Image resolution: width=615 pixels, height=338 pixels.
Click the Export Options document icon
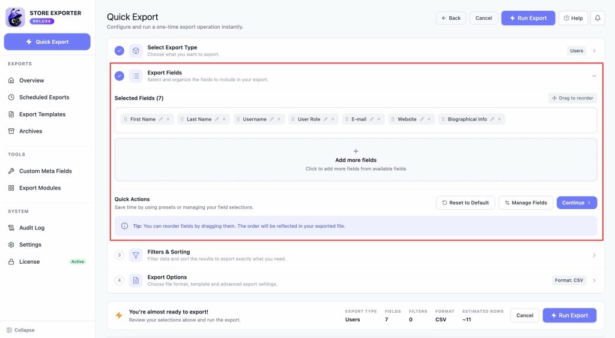tap(136, 280)
